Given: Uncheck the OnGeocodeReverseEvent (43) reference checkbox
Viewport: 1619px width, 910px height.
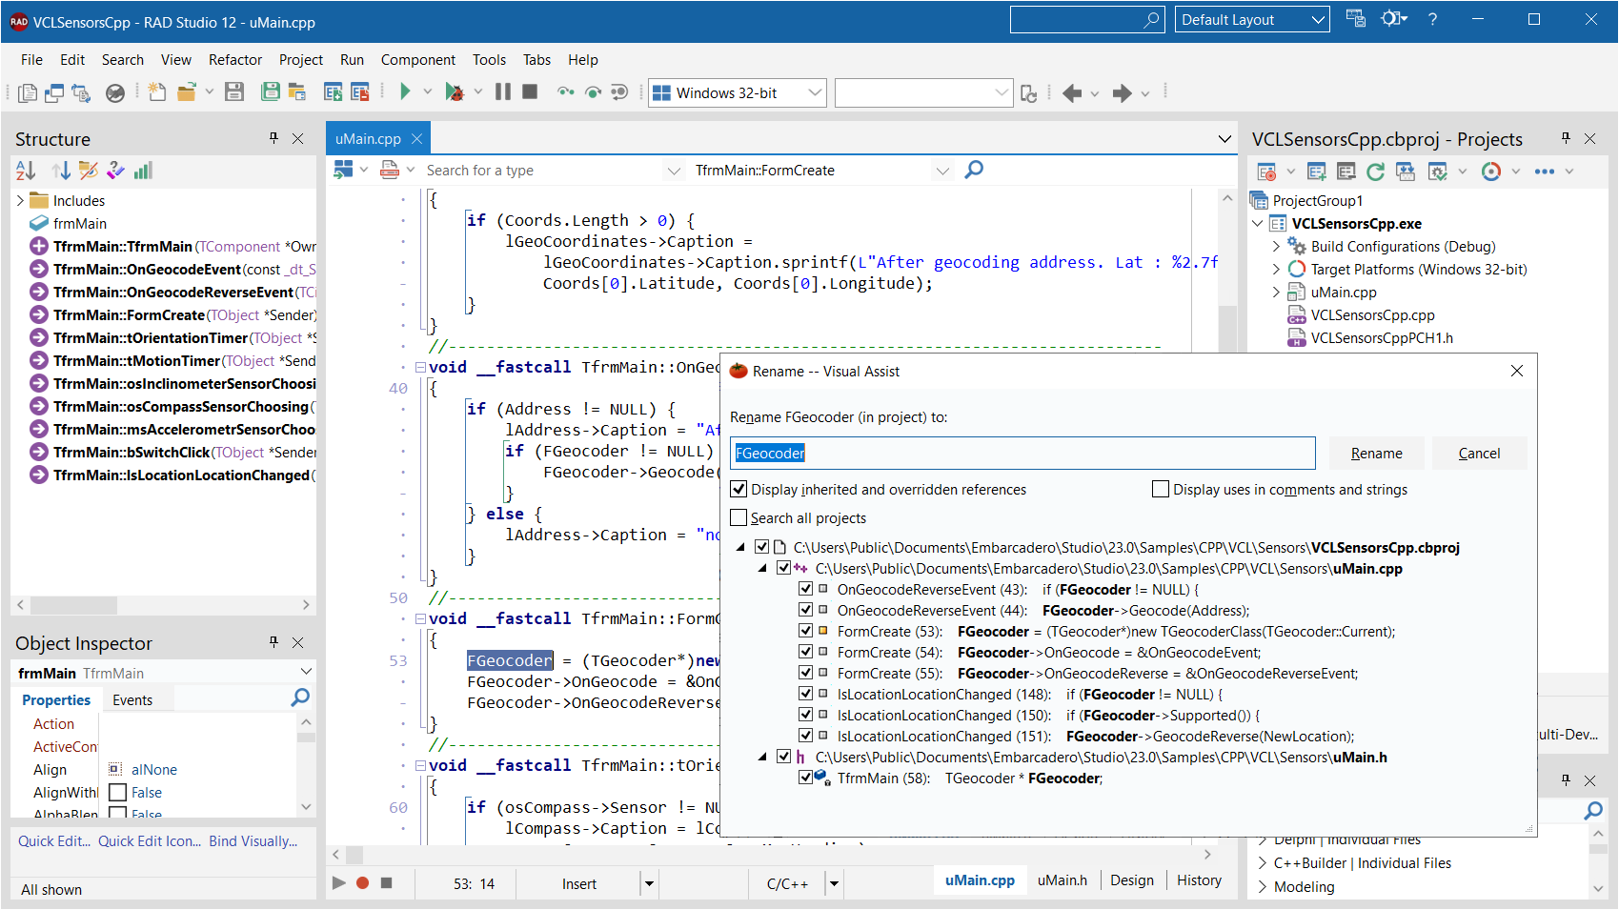Looking at the screenshot, I should [x=806, y=589].
